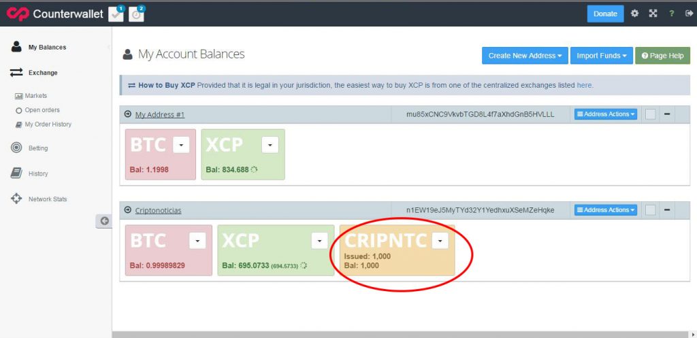
Task: Open the CRIPNTC asset dropdown
Action: pos(440,241)
